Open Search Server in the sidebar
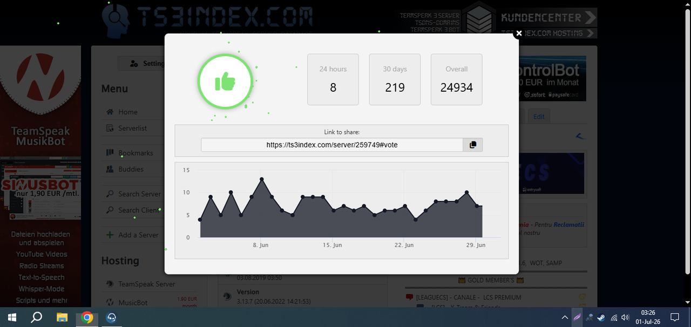 coord(139,194)
